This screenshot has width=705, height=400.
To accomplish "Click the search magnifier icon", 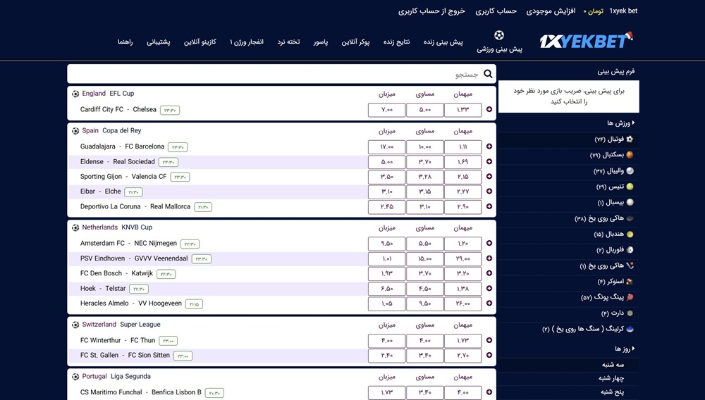I will coord(488,74).
